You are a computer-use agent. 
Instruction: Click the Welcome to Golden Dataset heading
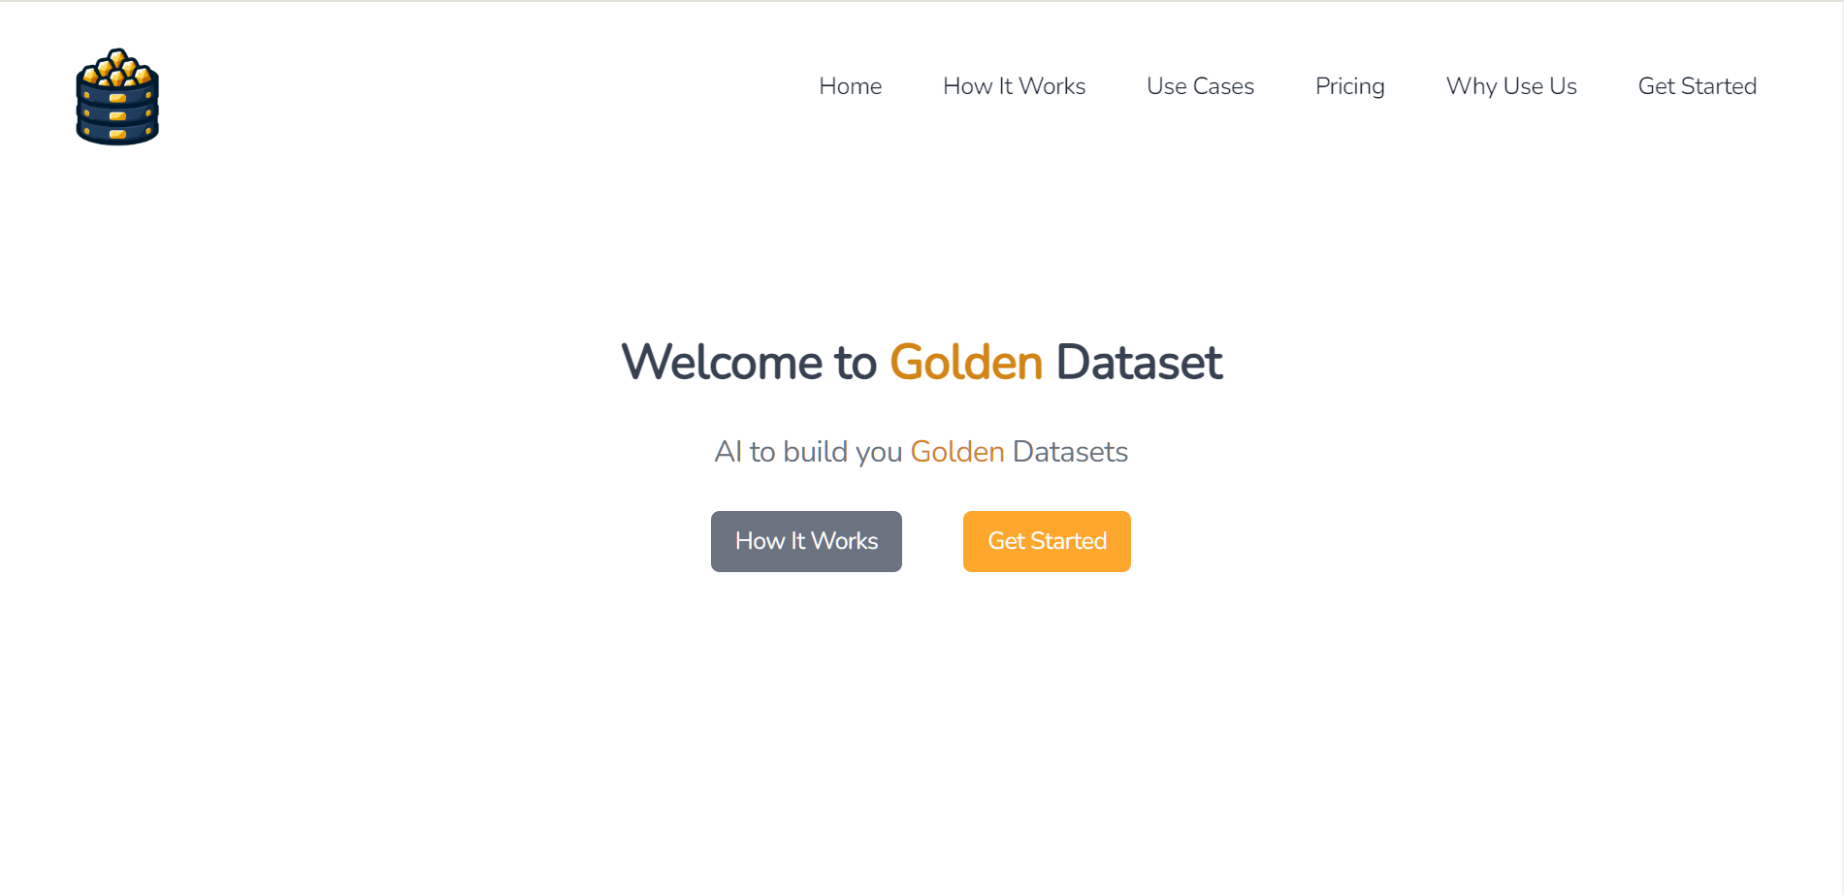922,362
